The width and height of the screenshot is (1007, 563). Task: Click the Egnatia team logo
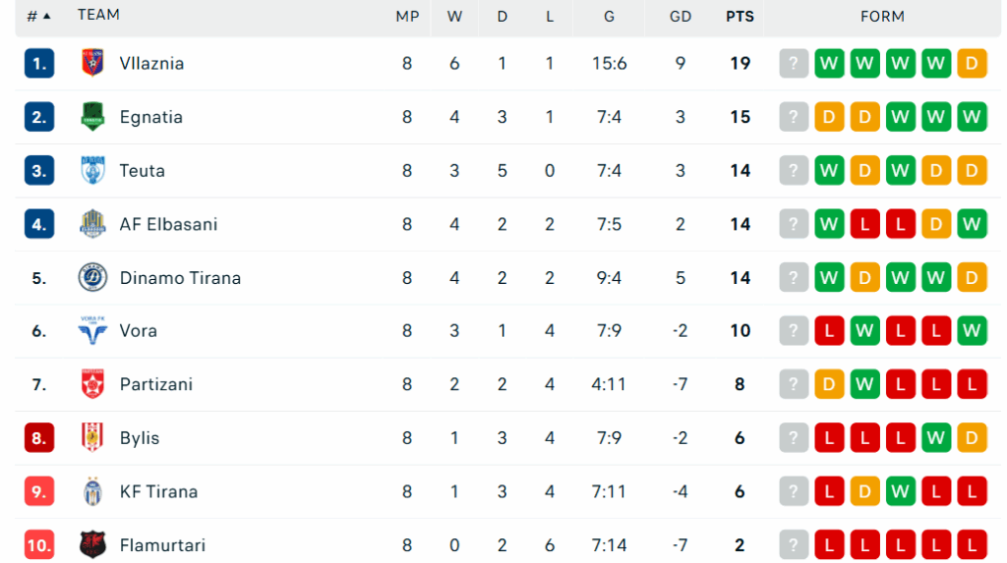[92, 117]
